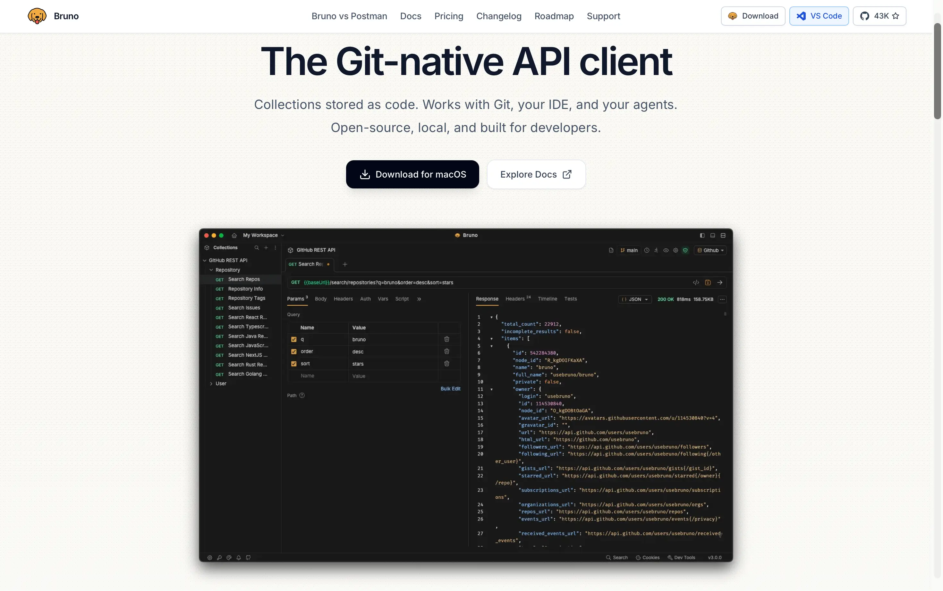Click the key icon in the status bar
Screen dimensions: 943x591
point(219,558)
